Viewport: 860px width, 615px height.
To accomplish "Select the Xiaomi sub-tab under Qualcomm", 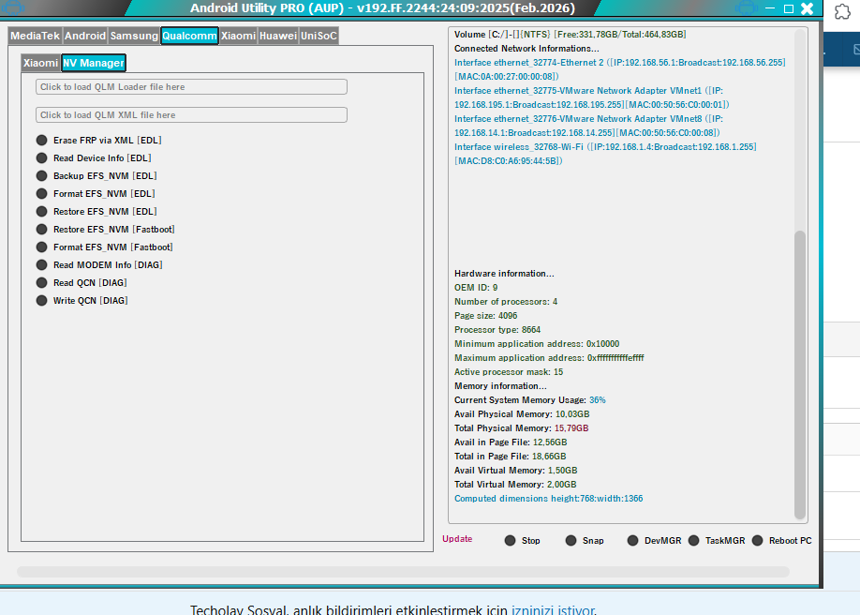I will [40, 63].
